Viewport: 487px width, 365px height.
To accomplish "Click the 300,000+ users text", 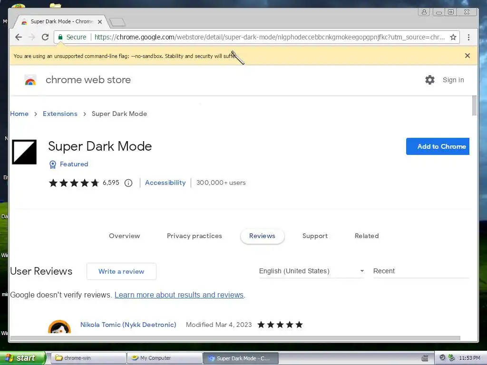I will [x=221, y=183].
